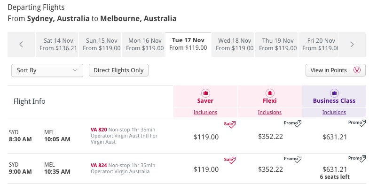Viewport: 377px width, 184px height.
Task: Switch to the Wed 18 Nov date tab
Action: 235,45
